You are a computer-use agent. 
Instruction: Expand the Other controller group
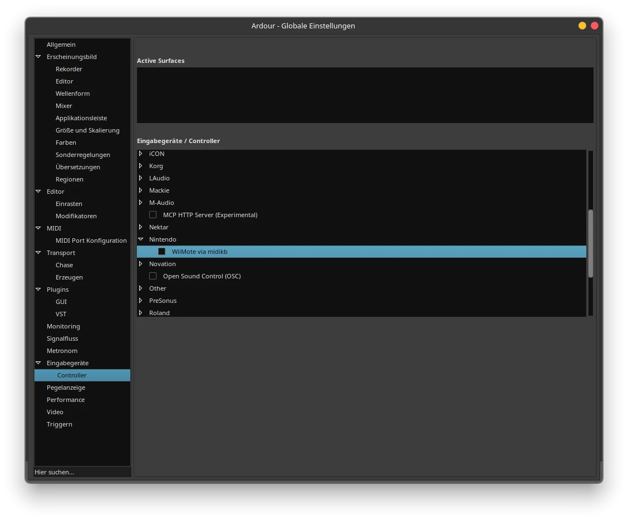pyautogui.click(x=141, y=288)
